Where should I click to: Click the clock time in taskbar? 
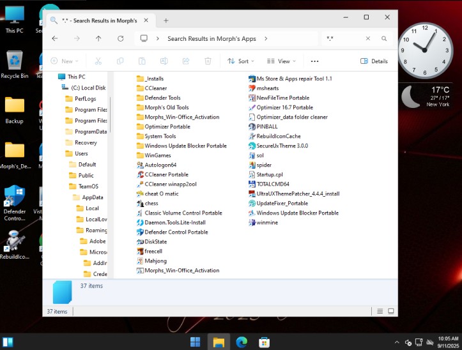[x=448, y=339]
